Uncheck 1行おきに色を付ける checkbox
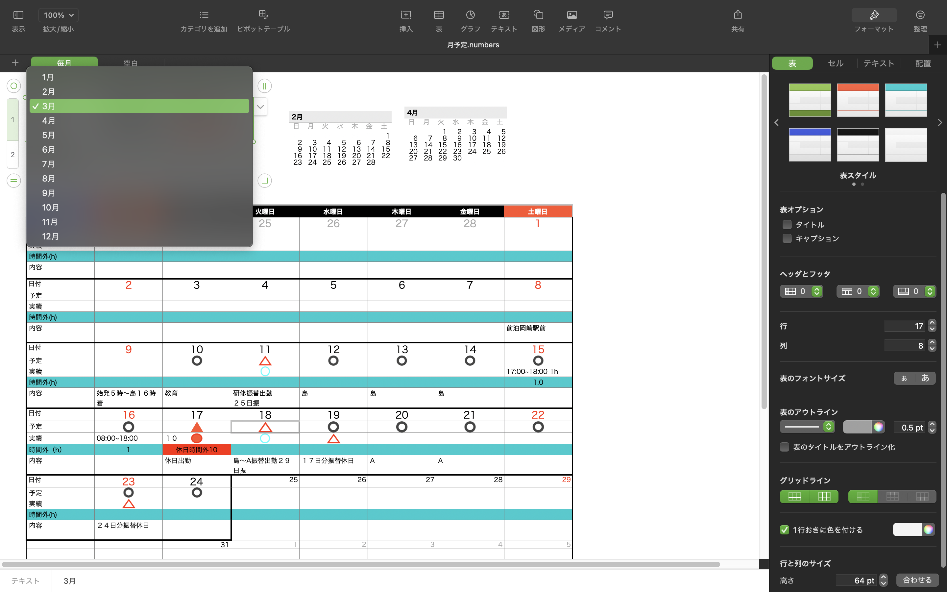 pyautogui.click(x=785, y=530)
